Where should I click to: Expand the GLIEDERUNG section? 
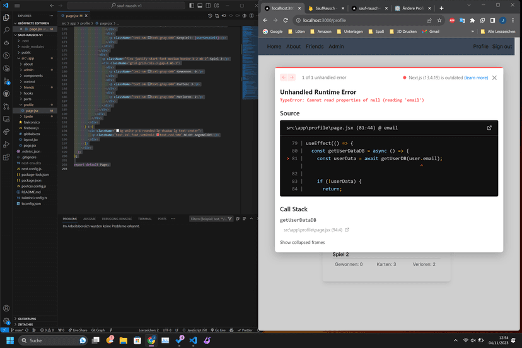pos(26,319)
